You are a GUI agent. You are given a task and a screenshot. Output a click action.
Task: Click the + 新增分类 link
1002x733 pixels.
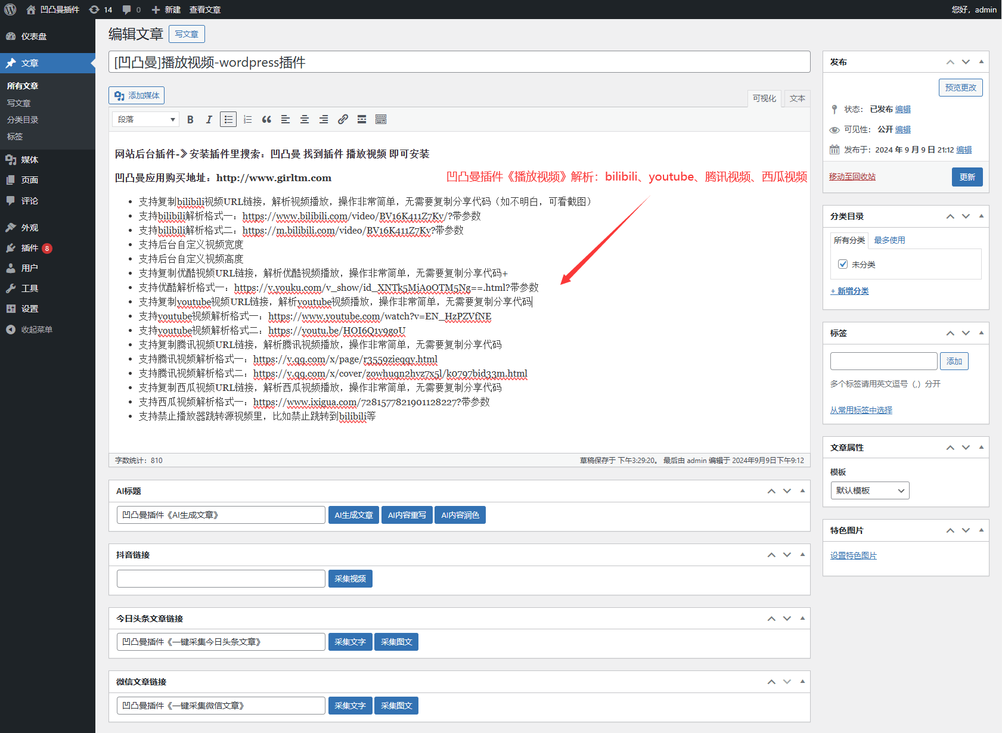click(x=849, y=291)
